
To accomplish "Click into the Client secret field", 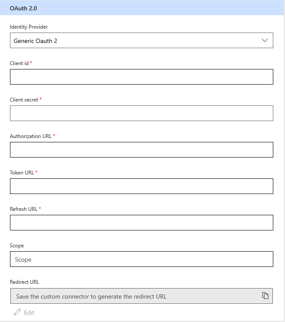I will tap(141, 113).
